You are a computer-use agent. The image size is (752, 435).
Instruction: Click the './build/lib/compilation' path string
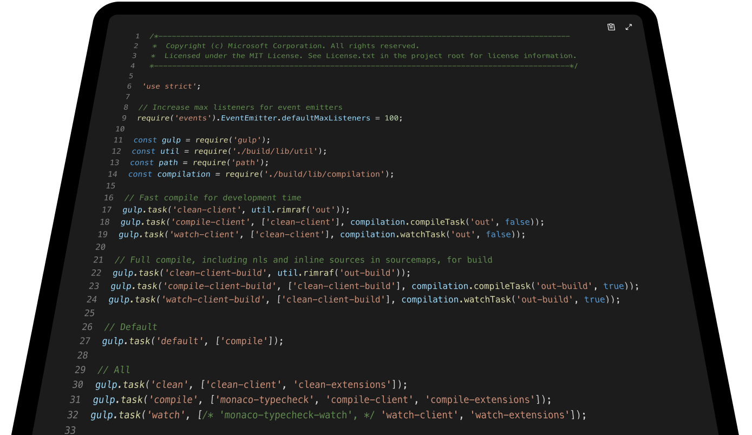(x=324, y=174)
